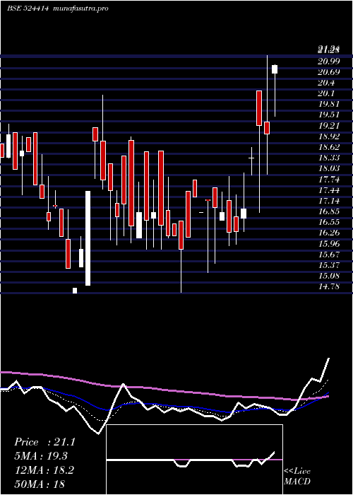Viewport: 353px width, 495px height.
Task: Click inside the MACD inset chart box
Action: coord(194,460)
